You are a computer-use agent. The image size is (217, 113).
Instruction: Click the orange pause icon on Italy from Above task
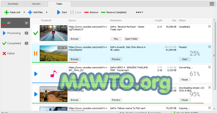(36, 53)
